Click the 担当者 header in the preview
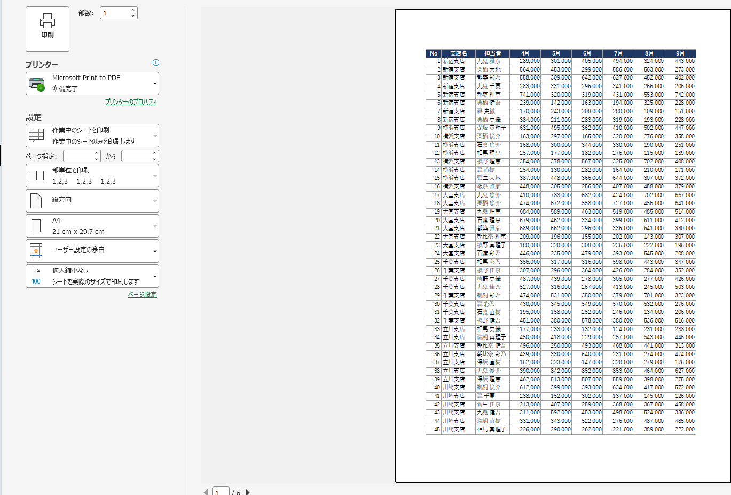 tap(493, 53)
